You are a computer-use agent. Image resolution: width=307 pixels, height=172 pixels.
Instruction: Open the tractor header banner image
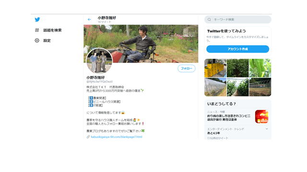[141, 43]
